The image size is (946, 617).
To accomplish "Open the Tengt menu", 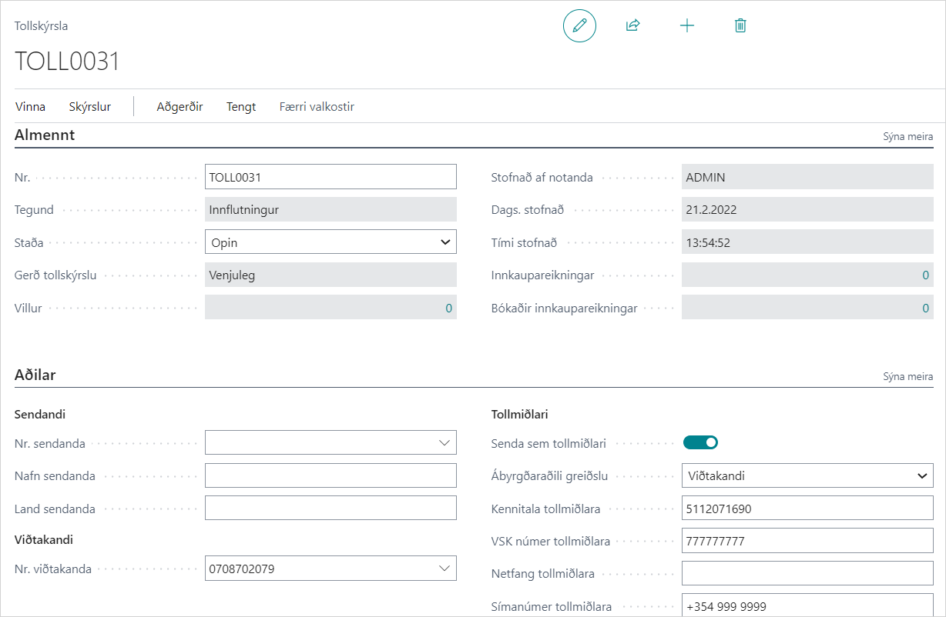I will point(241,107).
